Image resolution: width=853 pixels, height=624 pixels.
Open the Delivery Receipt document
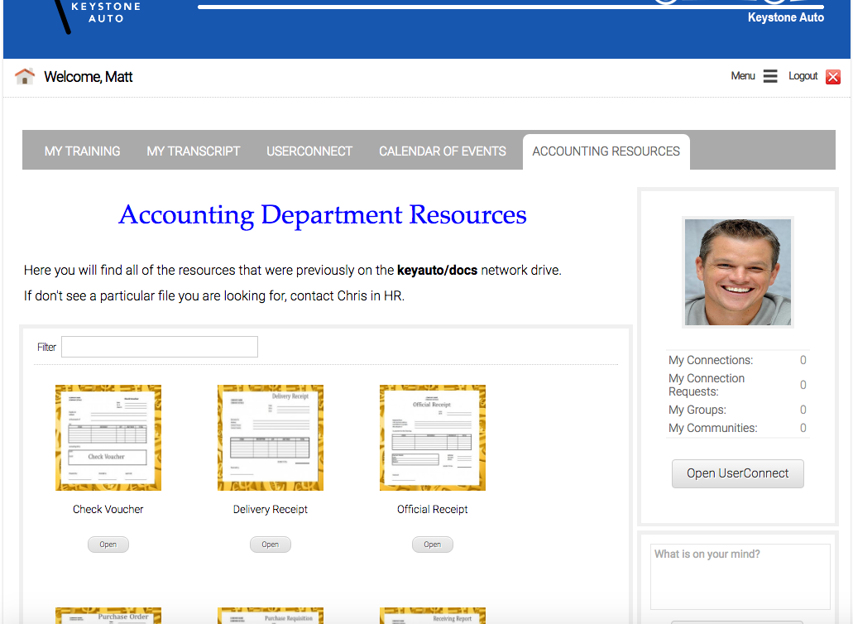pyautogui.click(x=271, y=544)
